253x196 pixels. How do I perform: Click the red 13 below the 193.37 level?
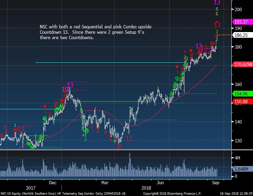[217, 25]
